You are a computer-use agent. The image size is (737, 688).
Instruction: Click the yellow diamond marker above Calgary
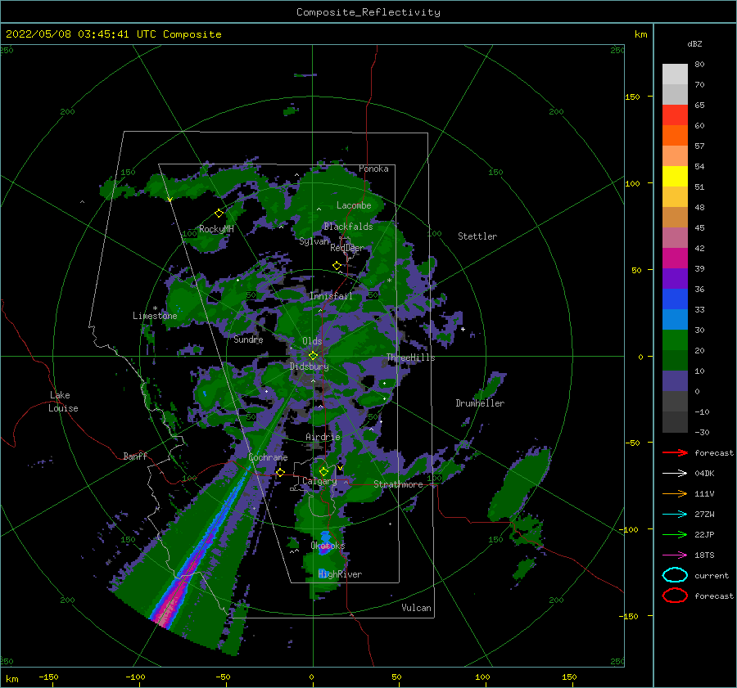[x=323, y=471]
